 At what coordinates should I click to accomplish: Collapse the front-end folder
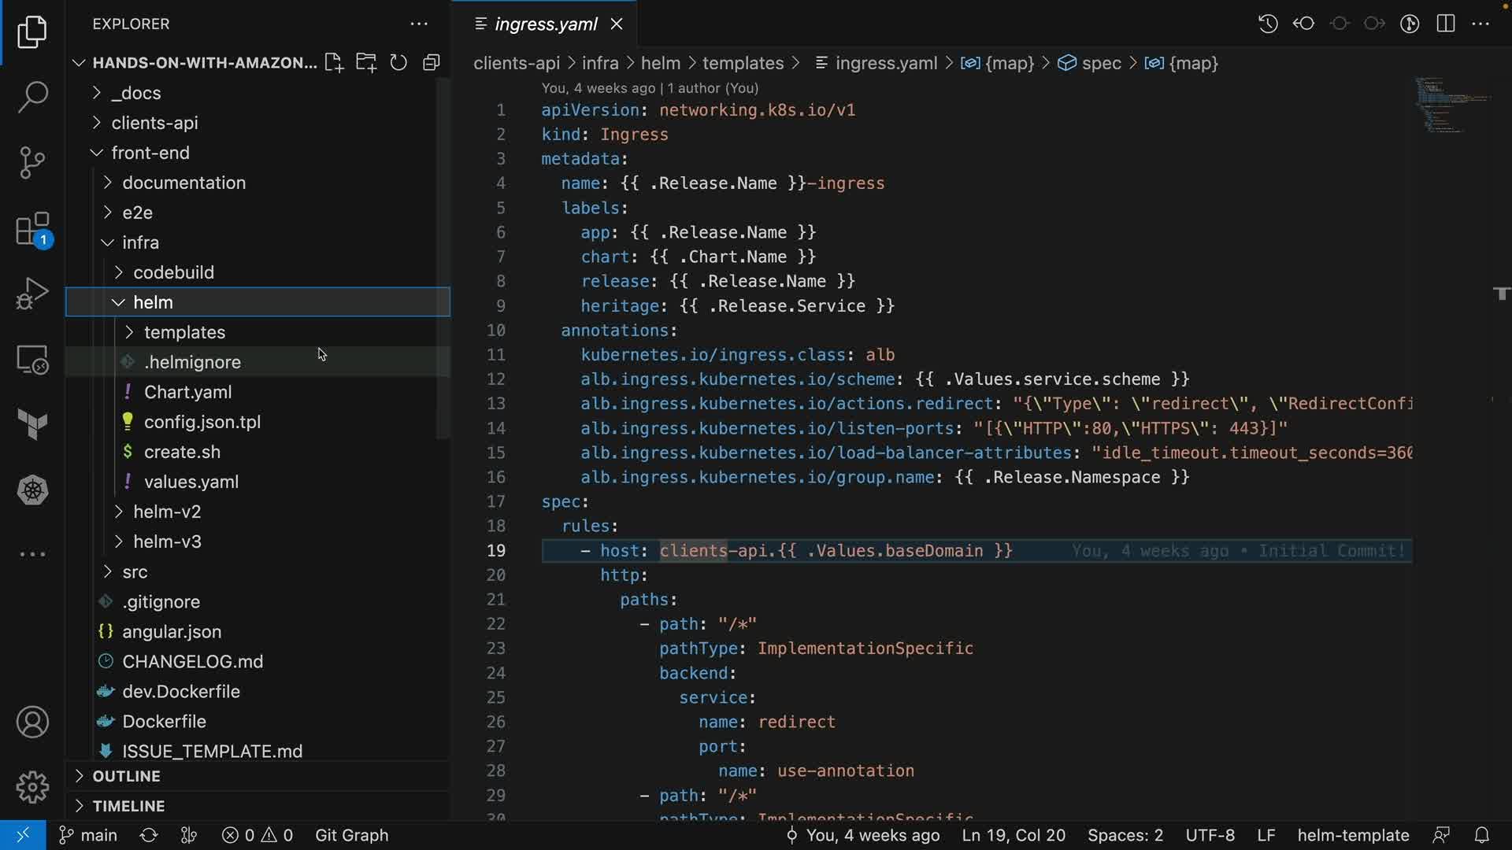150,153
